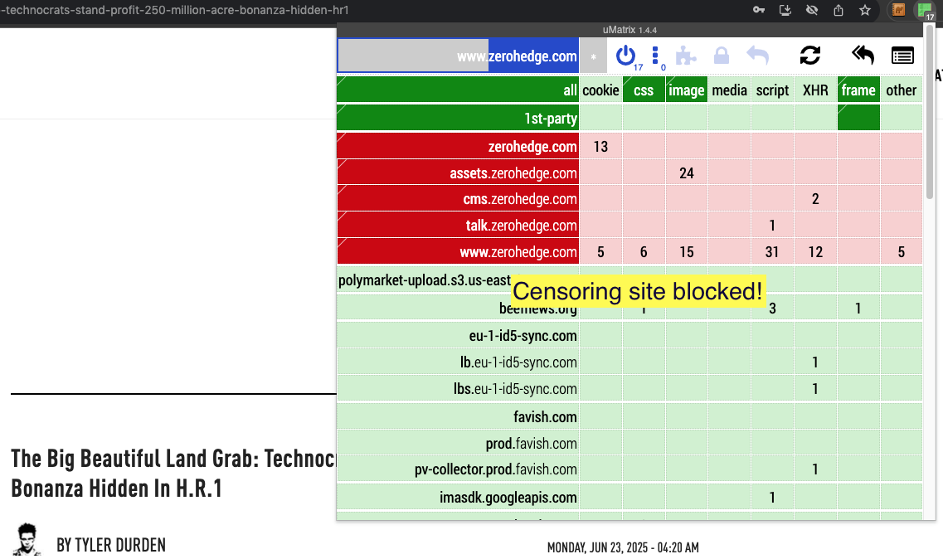Click the padlock save changes icon
The image size is (943, 559).
point(721,56)
